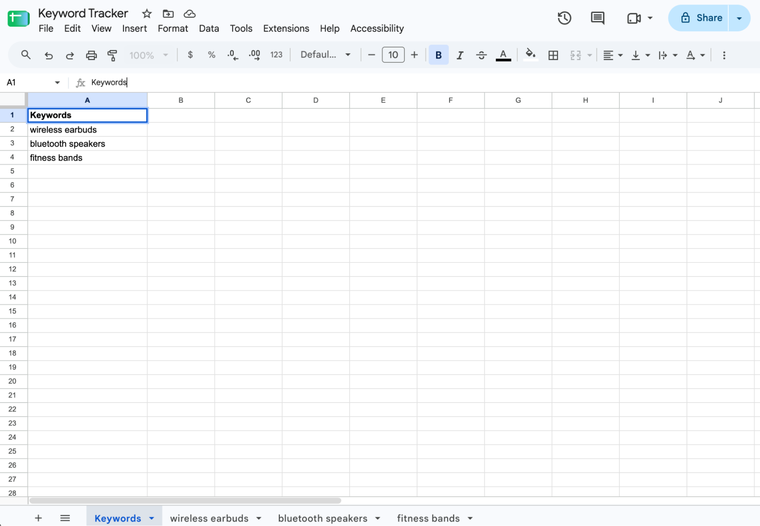The width and height of the screenshot is (760, 526).
Task: Star the Keyword Tracker document
Action: (x=147, y=14)
